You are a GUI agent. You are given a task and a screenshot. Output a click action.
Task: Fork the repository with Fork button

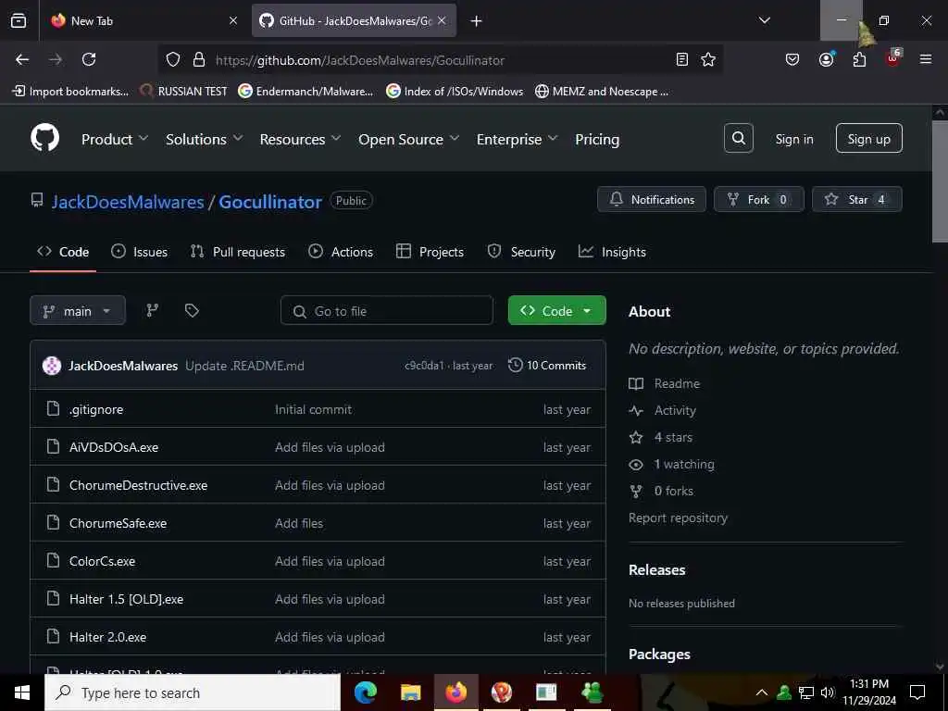click(759, 199)
